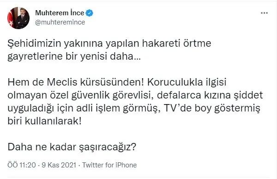Viewport: 277px width, 179px height.
Task: Click the sentence 'Hem de Meclis kürsüsünden!'
Action: pyautogui.click(x=76, y=82)
